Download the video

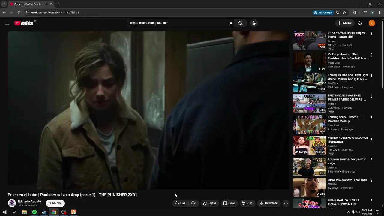pyautogui.click(x=269, y=203)
